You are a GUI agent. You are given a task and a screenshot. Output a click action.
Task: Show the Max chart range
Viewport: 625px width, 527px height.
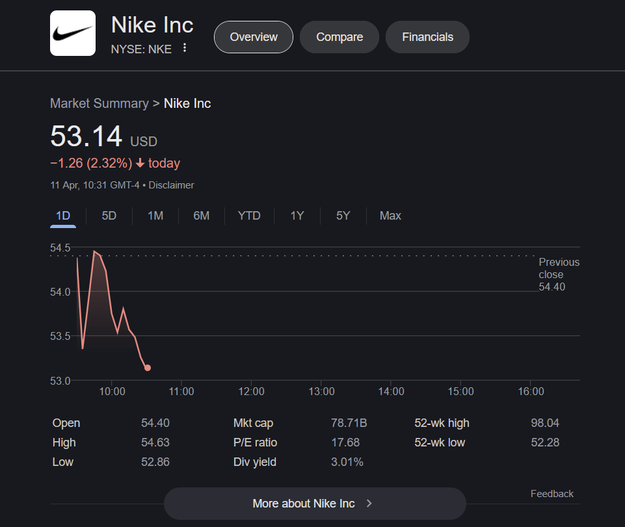pos(390,216)
